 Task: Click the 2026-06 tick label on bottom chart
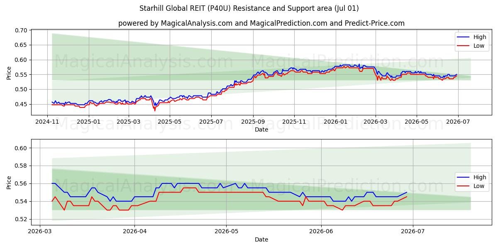pyautogui.click(x=321, y=231)
